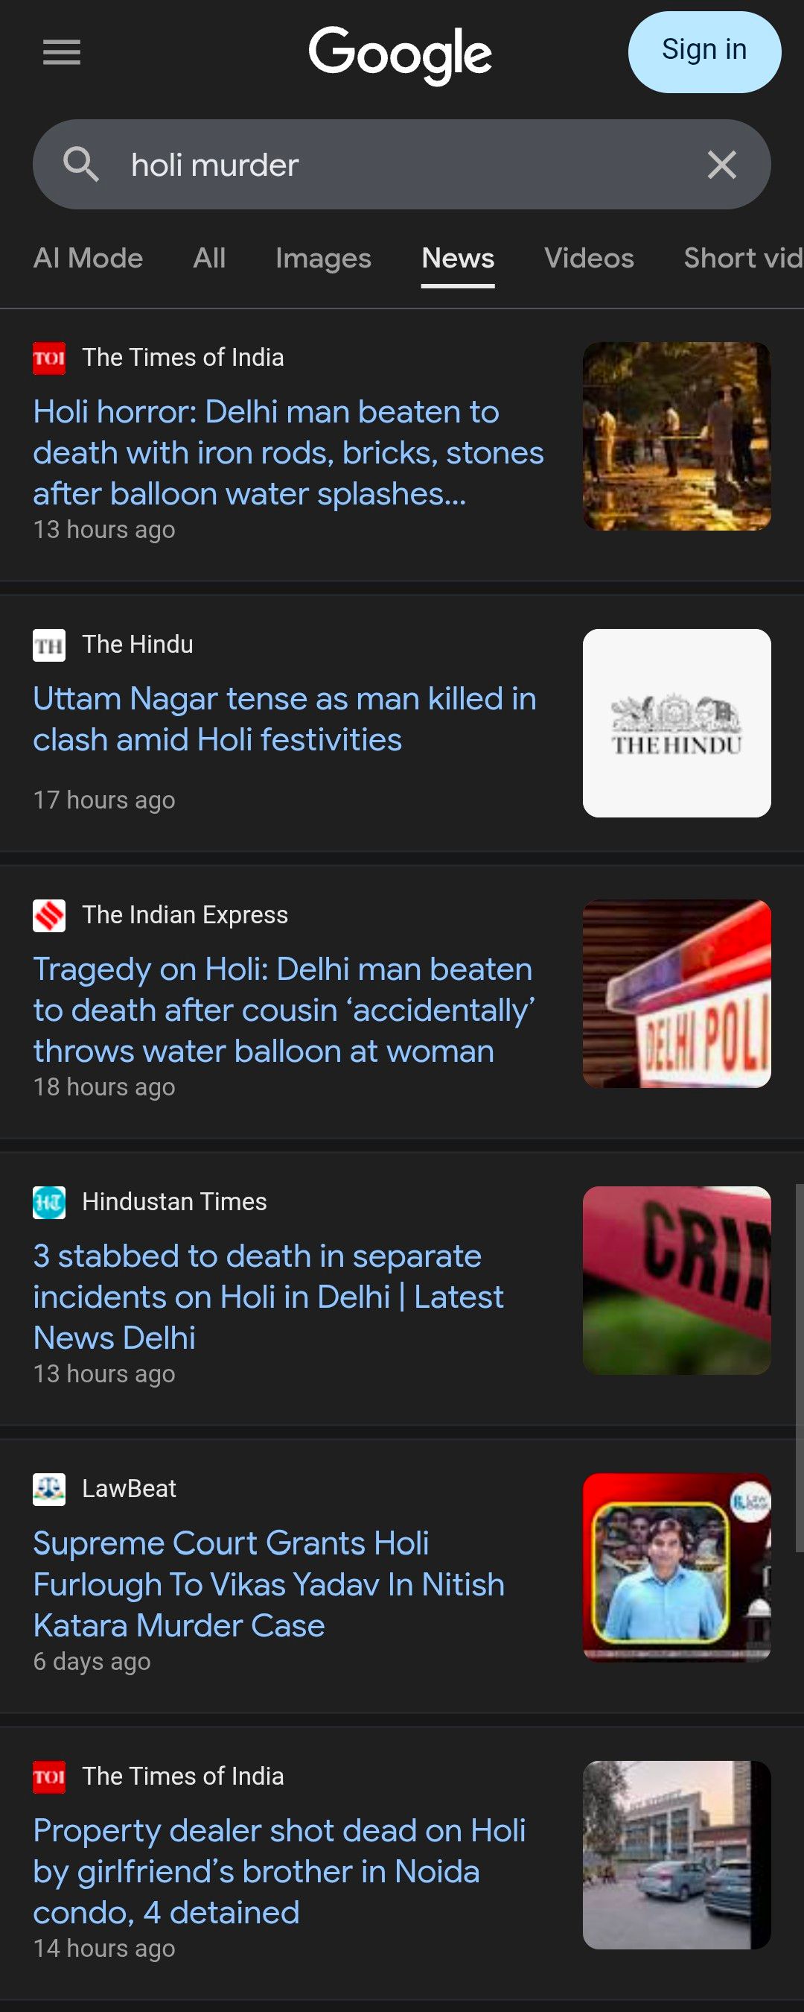Viewport: 804px width, 2012px height.
Task: Click the LawBeat source icon
Action: coord(49,1489)
